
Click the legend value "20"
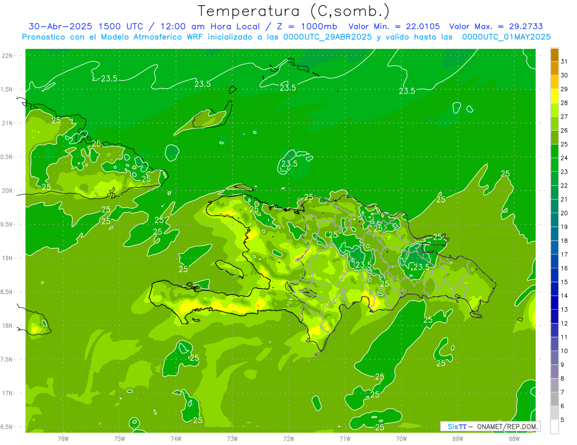[x=564, y=213]
